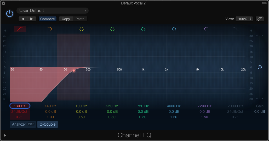Toggle the Q-Couple button

point(48,124)
